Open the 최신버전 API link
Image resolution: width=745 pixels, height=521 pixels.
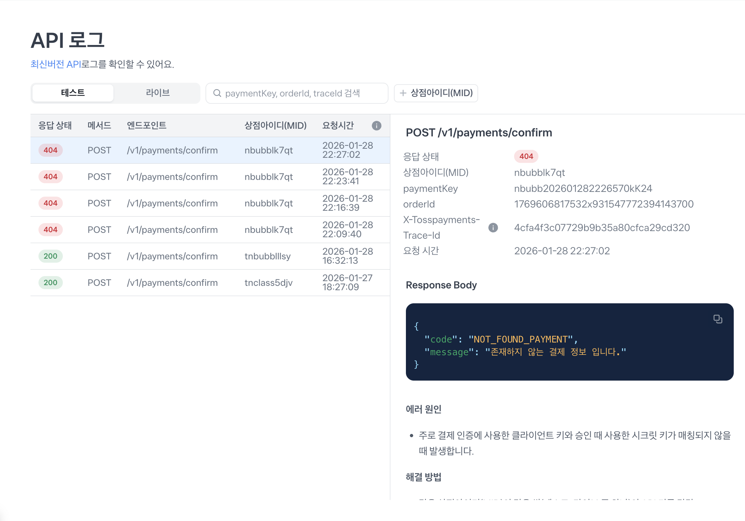(56, 64)
